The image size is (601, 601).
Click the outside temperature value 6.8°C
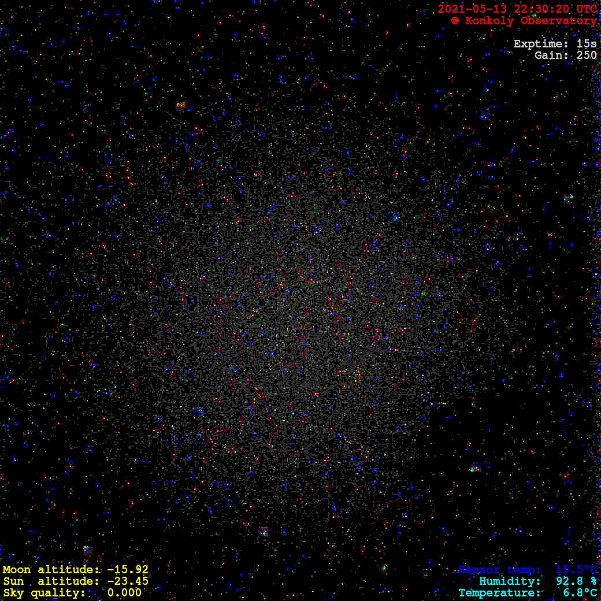[x=580, y=593]
